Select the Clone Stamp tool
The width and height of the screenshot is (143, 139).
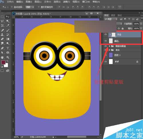click(2, 35)
